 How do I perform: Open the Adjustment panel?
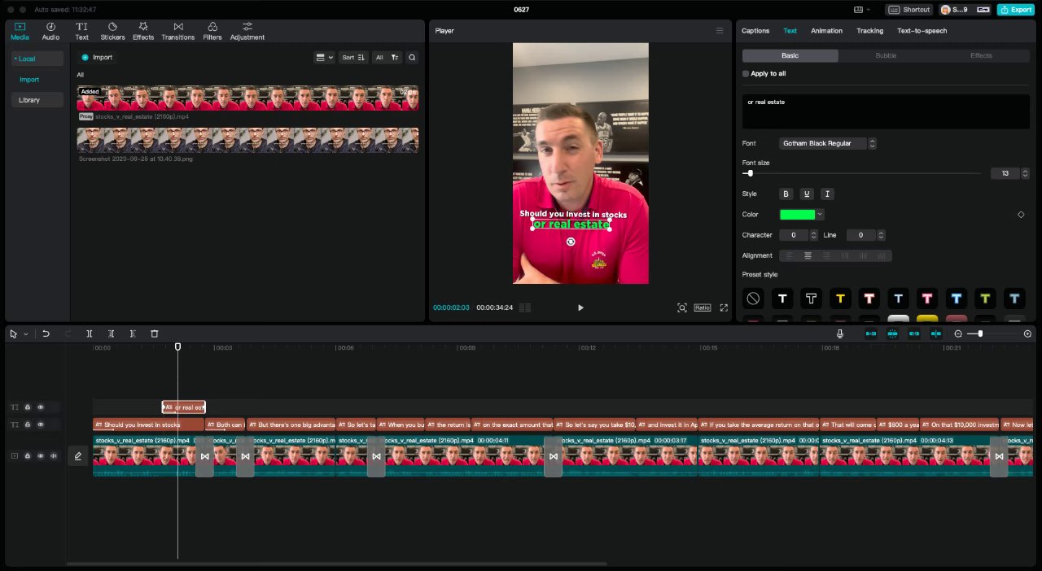tap(247, 31)
